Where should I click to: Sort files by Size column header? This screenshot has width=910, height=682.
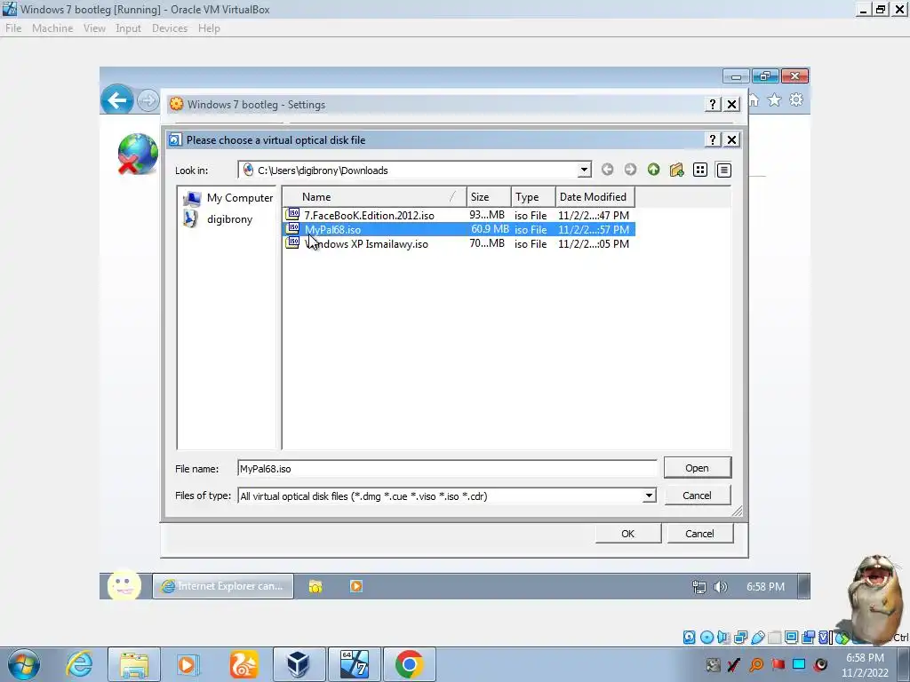point(490,197)
